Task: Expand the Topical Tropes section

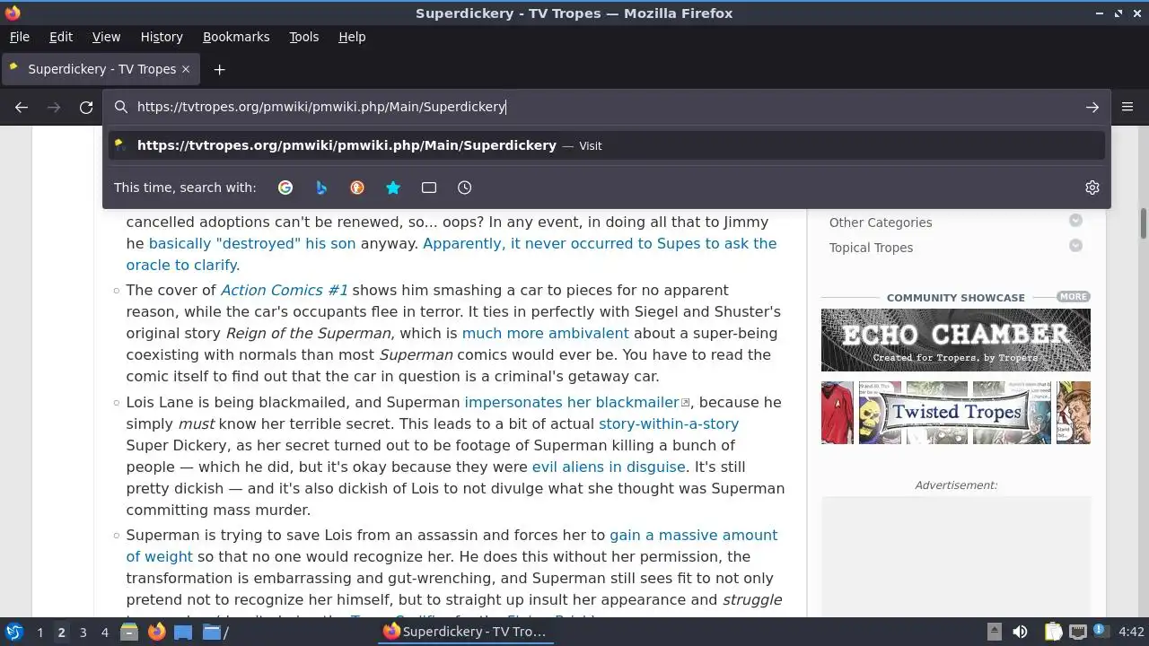Action: [x=1075, y=247]
